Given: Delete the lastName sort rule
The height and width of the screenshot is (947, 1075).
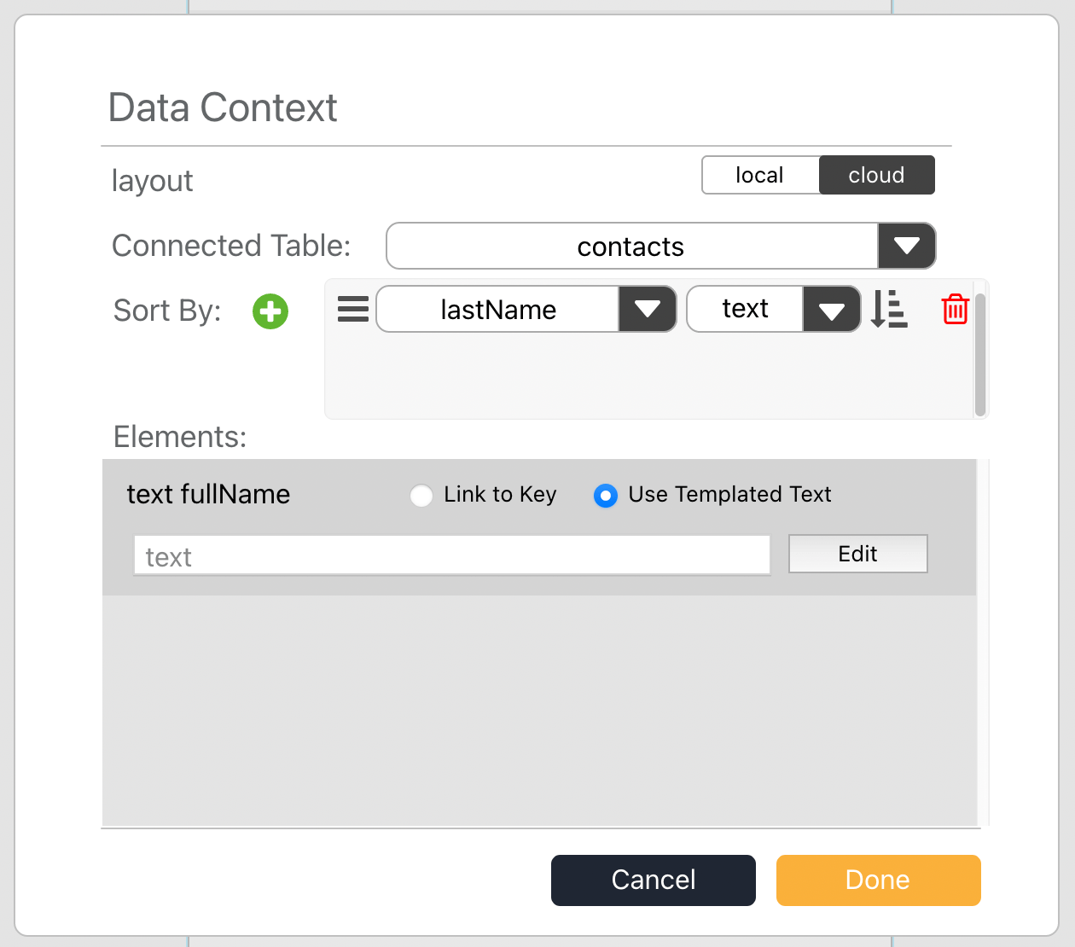Looking at the screenshot, I should tap(955, 309).
